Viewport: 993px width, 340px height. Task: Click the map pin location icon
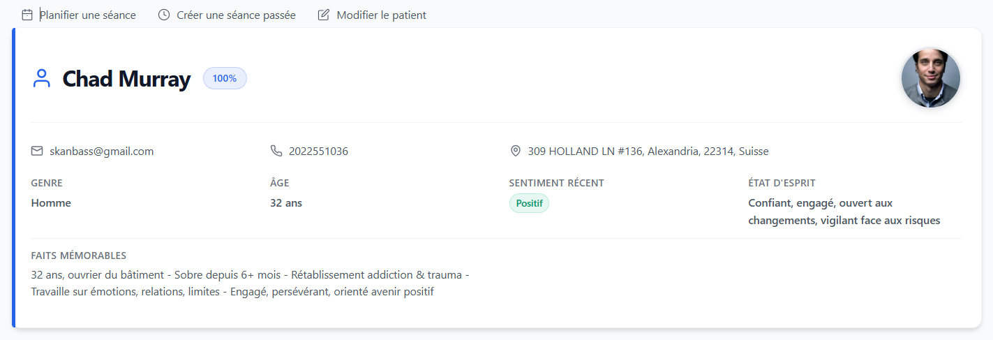tap(516, 151)
